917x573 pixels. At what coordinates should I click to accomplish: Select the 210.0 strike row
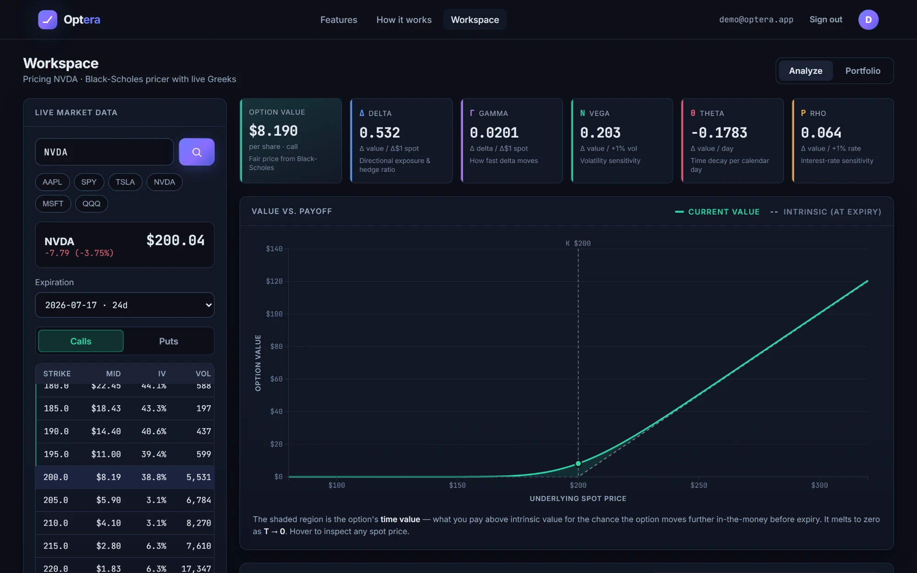point(125,523)
